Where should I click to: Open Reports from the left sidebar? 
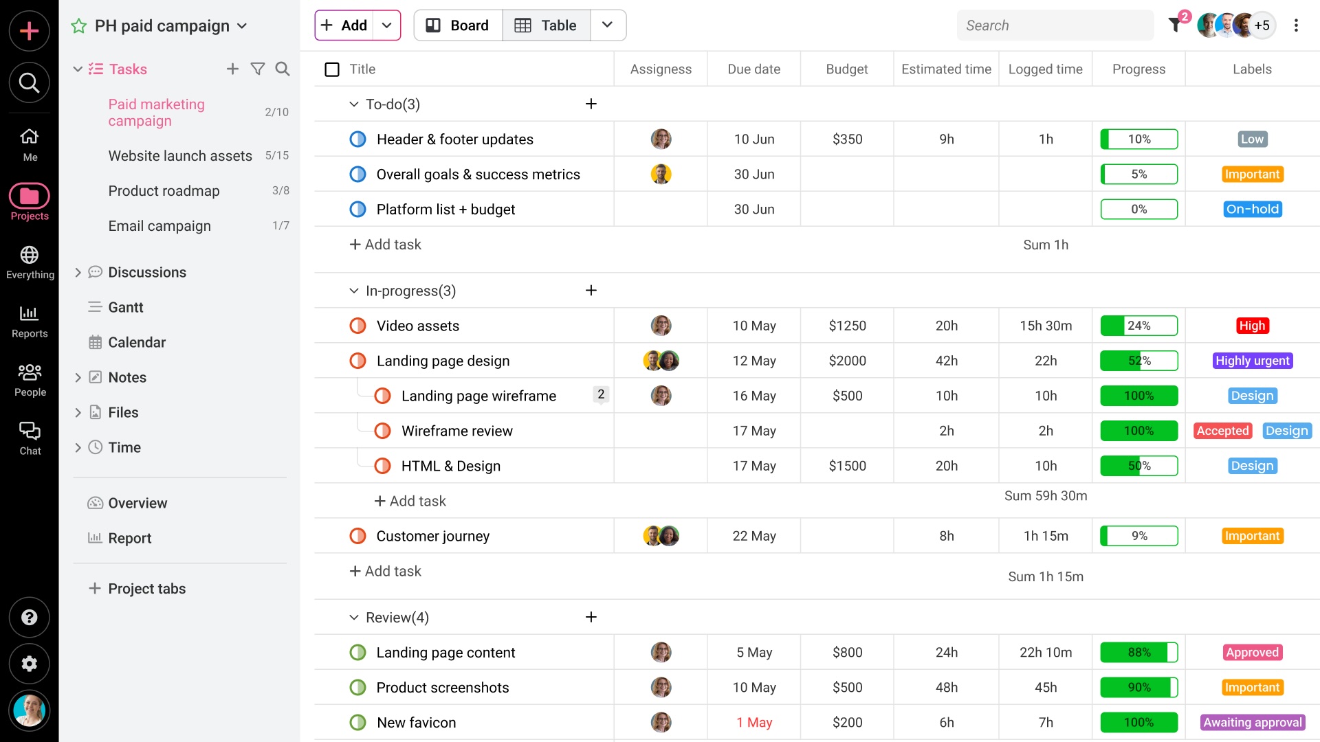[x=30, y=321]
